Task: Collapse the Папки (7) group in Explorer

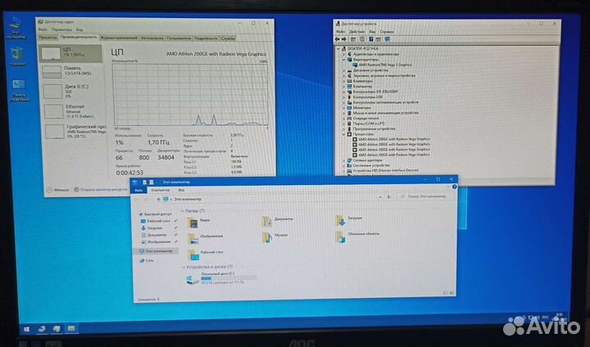Action: point(181,210)
